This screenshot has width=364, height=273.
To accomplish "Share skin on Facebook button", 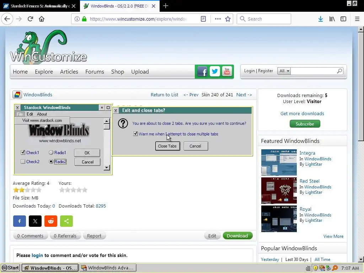I will tap(20, 221).
